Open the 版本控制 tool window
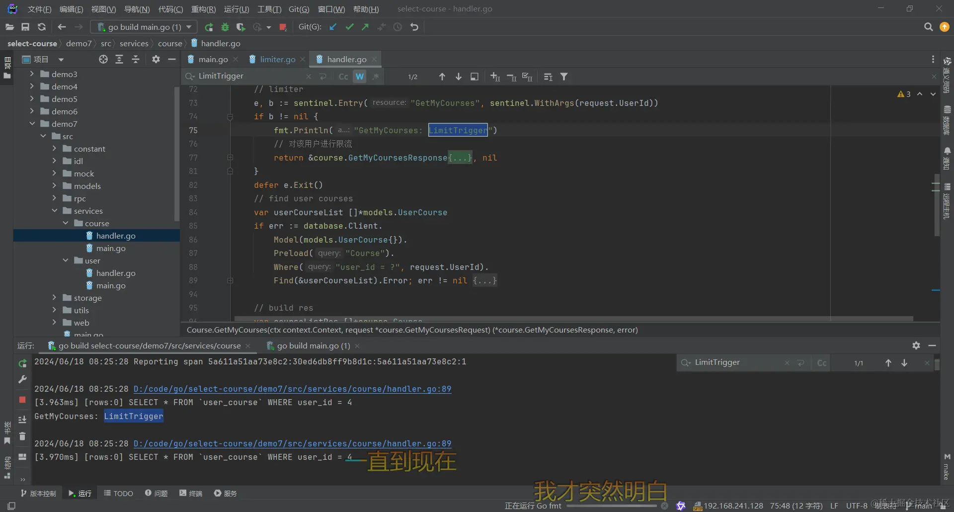Image resolution: width=954 pixels, height=512 pixels. (39, 493)
